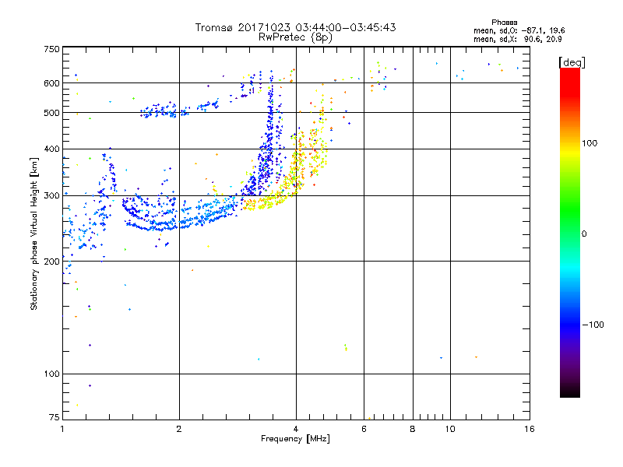Image resolution: width=623 pixels, height=467 pixels.
Task: Click the x-axis tick label '10'
Action: 450,429
